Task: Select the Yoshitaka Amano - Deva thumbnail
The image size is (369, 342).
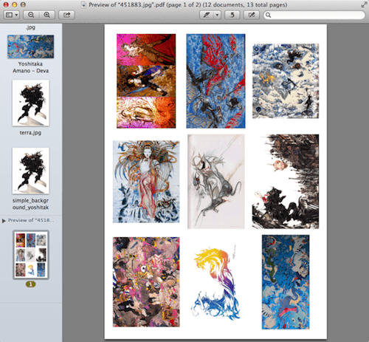Action: [30, 47]
